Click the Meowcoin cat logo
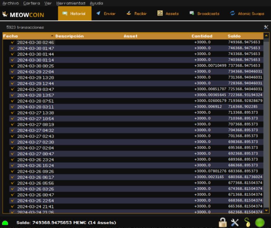 coord(5,14)
